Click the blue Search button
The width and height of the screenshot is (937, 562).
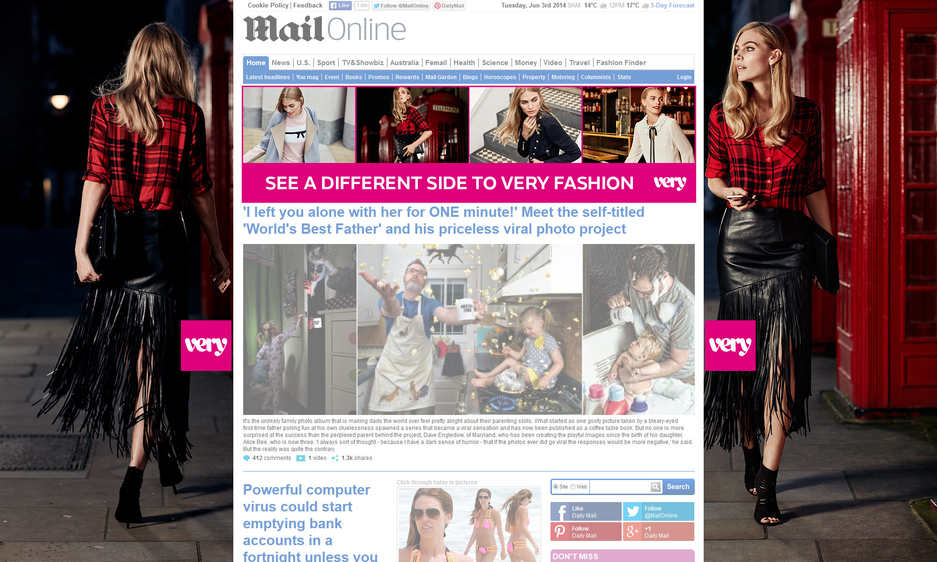678,487
